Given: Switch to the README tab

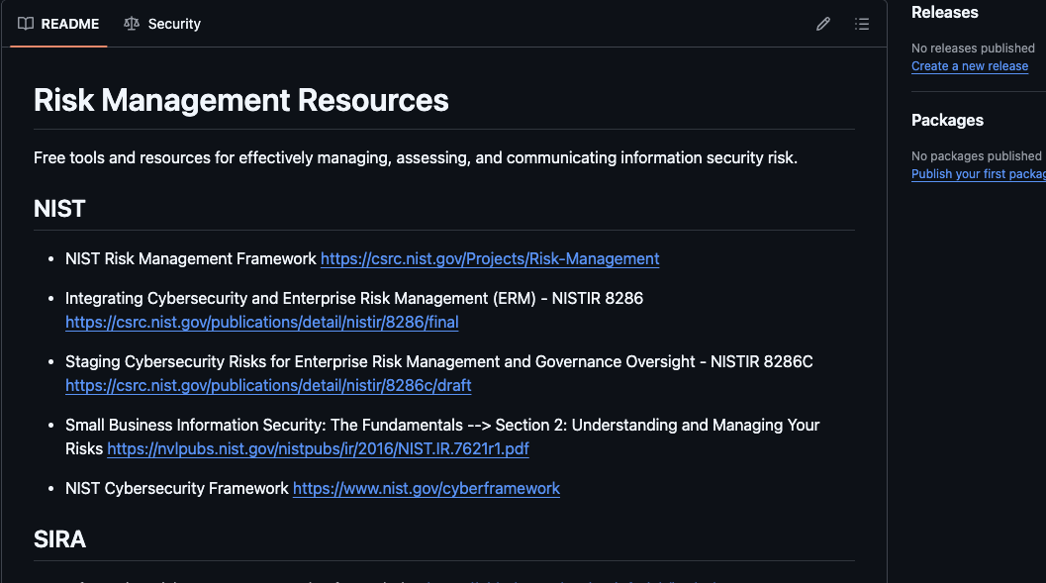Looking at the screenshot, I should (x=69, y=24).
